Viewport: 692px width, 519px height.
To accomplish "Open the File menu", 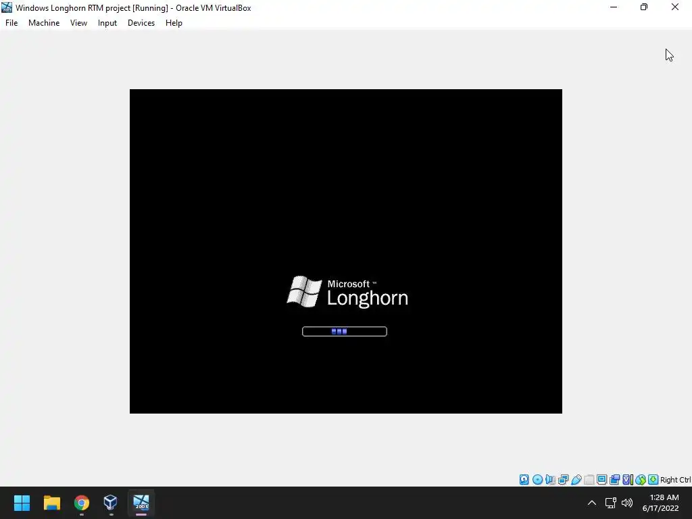I will (x=11, y=23).
